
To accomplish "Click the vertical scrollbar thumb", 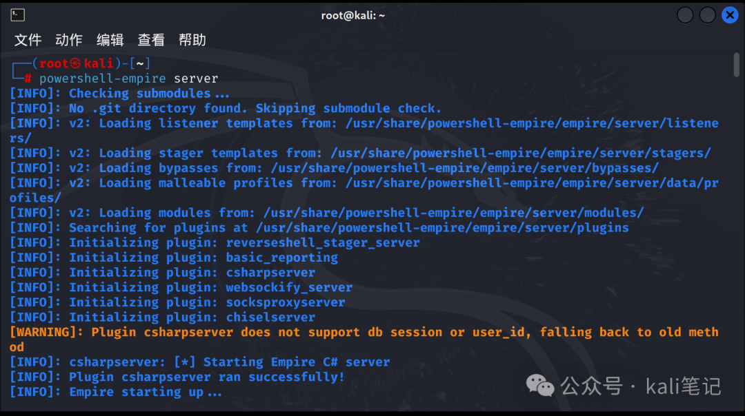I will 737,65.
